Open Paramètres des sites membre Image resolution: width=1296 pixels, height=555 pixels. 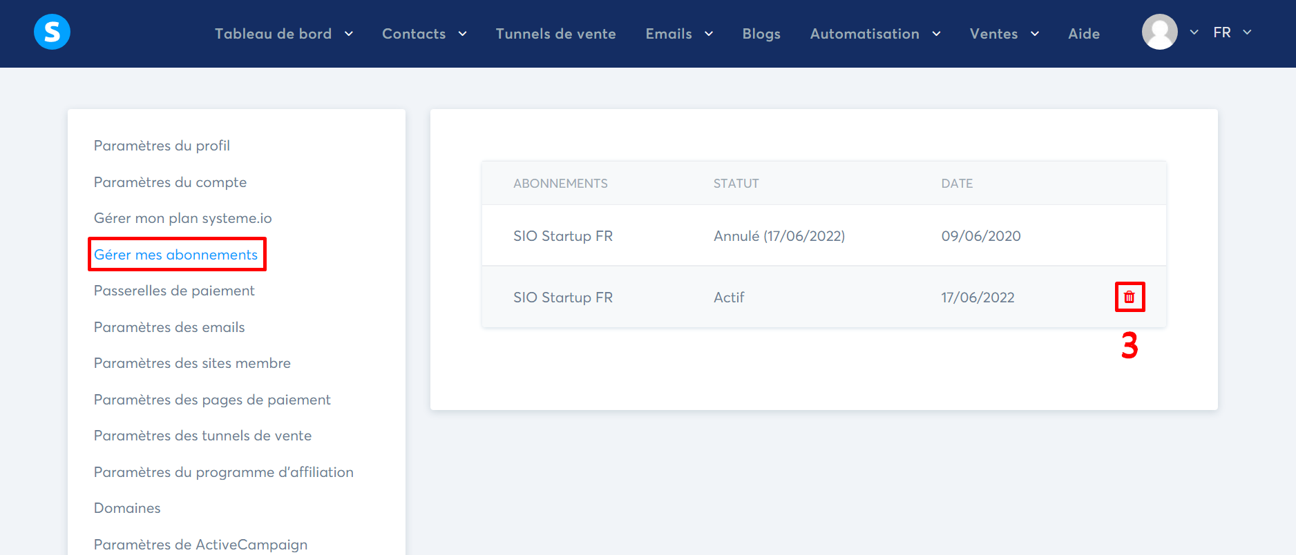[192, 363]
